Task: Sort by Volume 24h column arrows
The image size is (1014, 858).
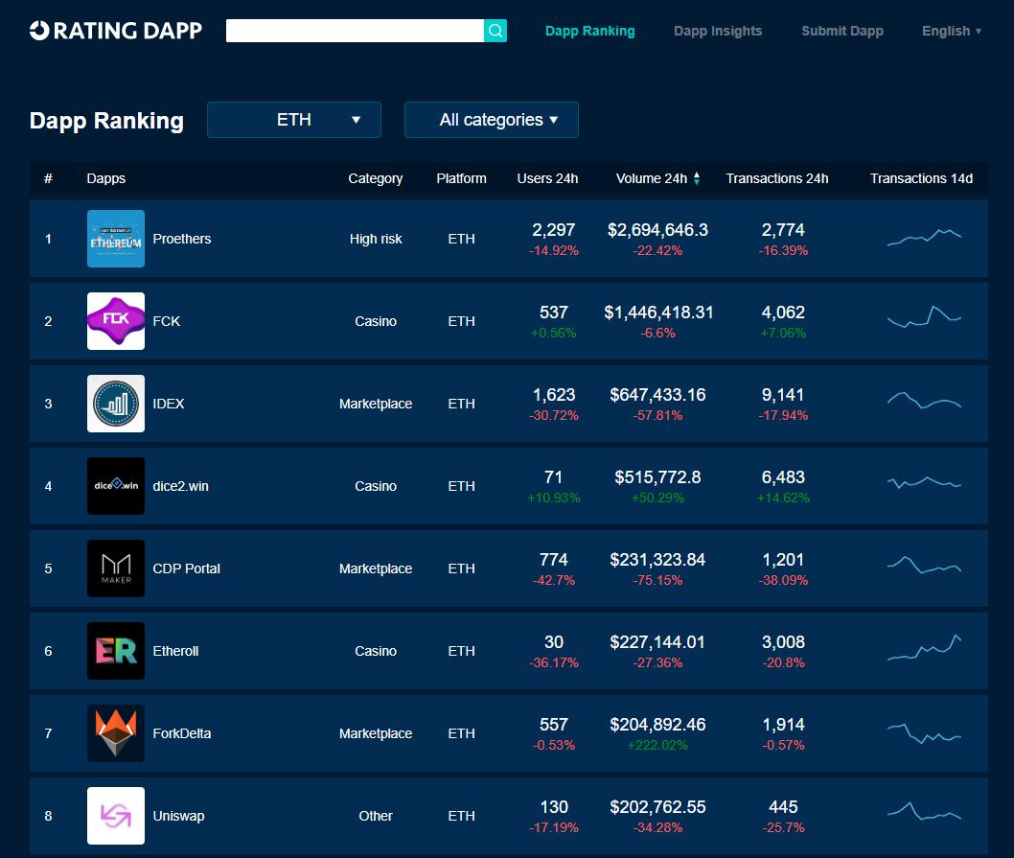Action: pyautogui.click(x=697, y=178)
